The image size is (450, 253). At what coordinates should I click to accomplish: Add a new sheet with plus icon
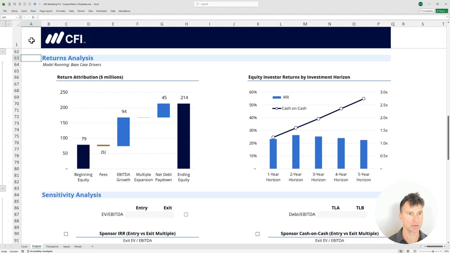coord(92,246)
